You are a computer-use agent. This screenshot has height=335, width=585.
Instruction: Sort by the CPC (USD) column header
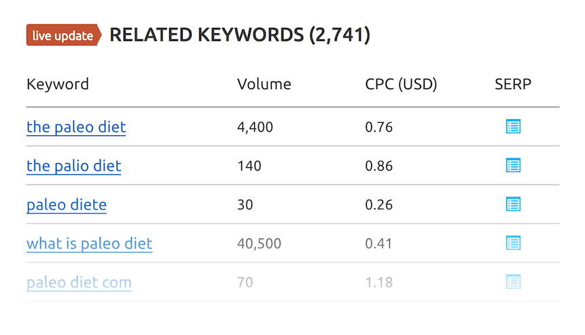[x=401, y=84]
